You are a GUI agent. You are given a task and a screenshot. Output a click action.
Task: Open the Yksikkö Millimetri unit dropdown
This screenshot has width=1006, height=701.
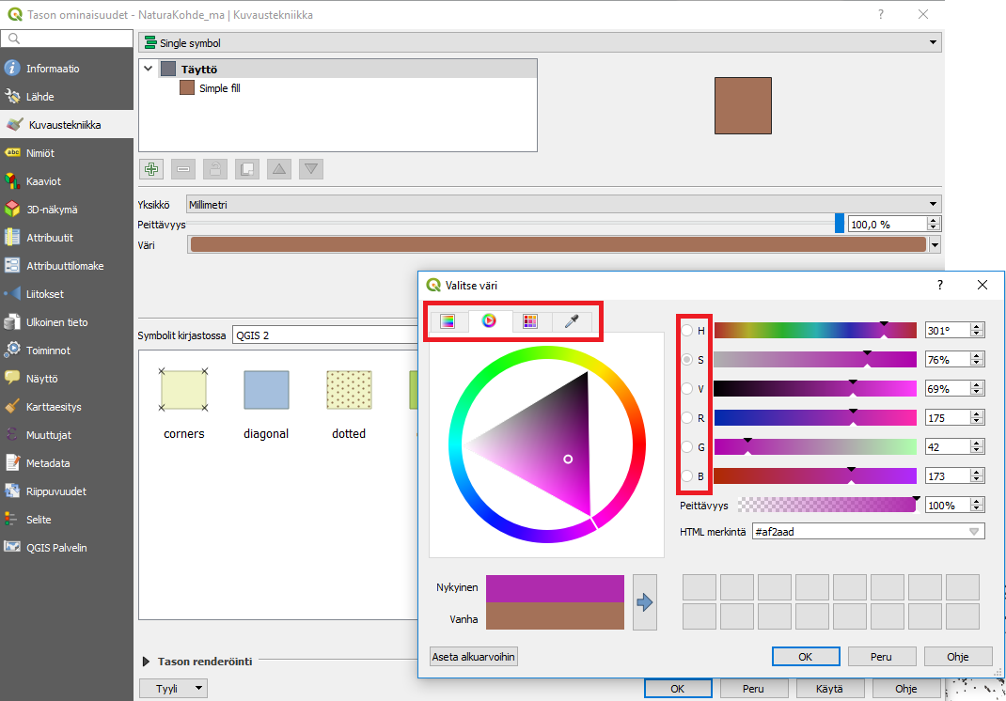562,204
